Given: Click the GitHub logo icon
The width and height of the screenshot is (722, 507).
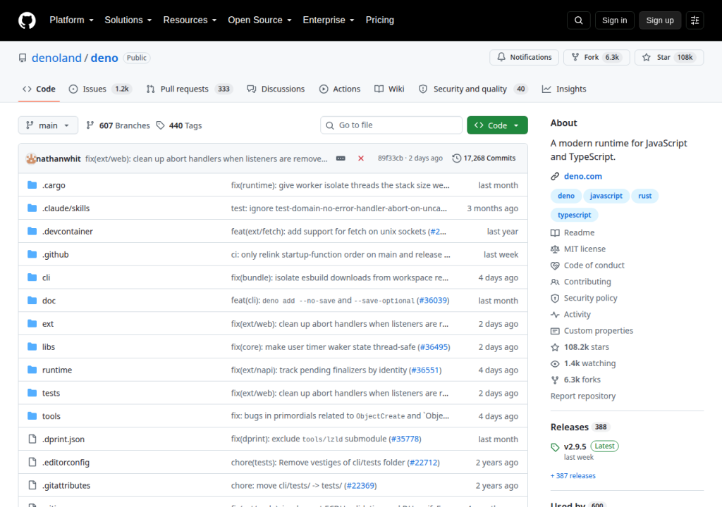Looking at the screenshot, I should [27, 20].
